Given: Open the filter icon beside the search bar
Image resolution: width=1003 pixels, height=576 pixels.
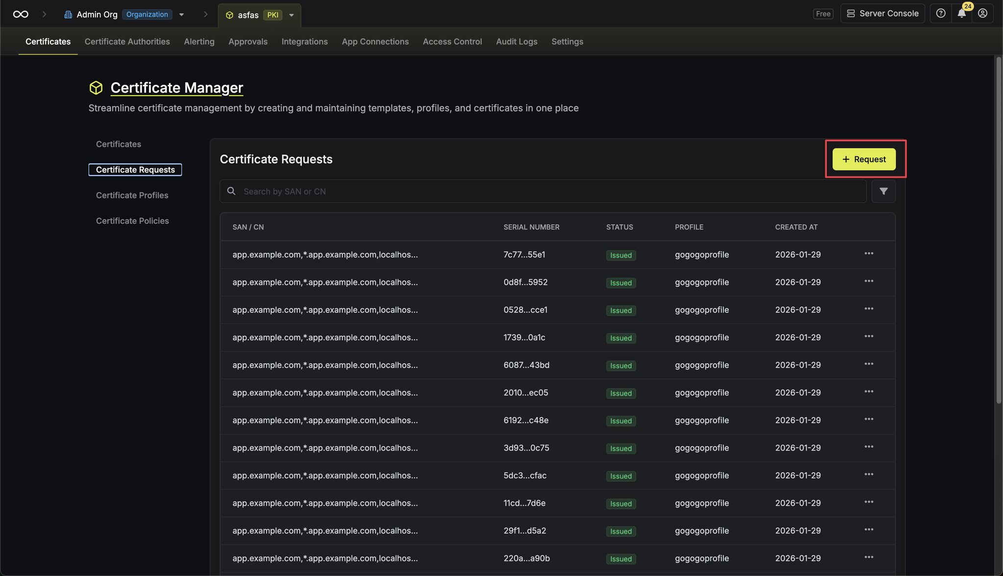Looking at the screenshot, I should 883,191.
